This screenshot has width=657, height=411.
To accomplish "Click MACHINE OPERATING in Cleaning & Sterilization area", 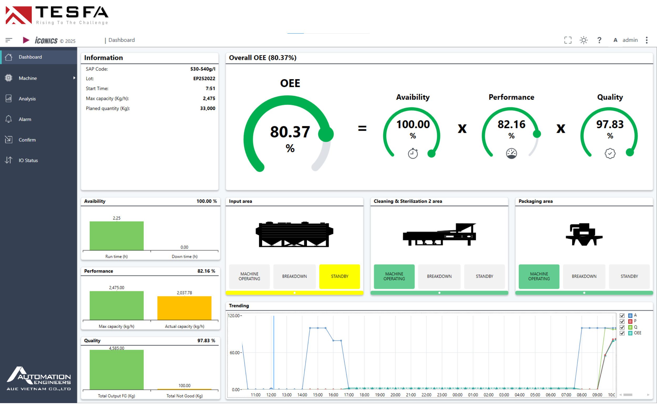I will pyautogui.click(x=394, y=276).
